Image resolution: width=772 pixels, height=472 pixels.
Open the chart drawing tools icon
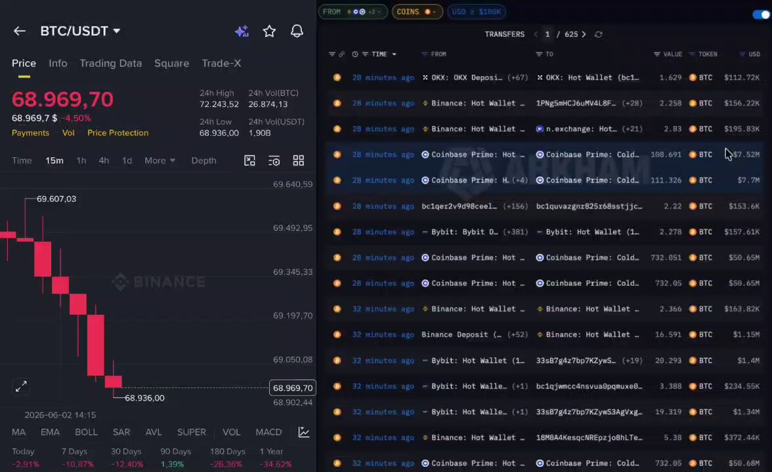coord(249,161)
